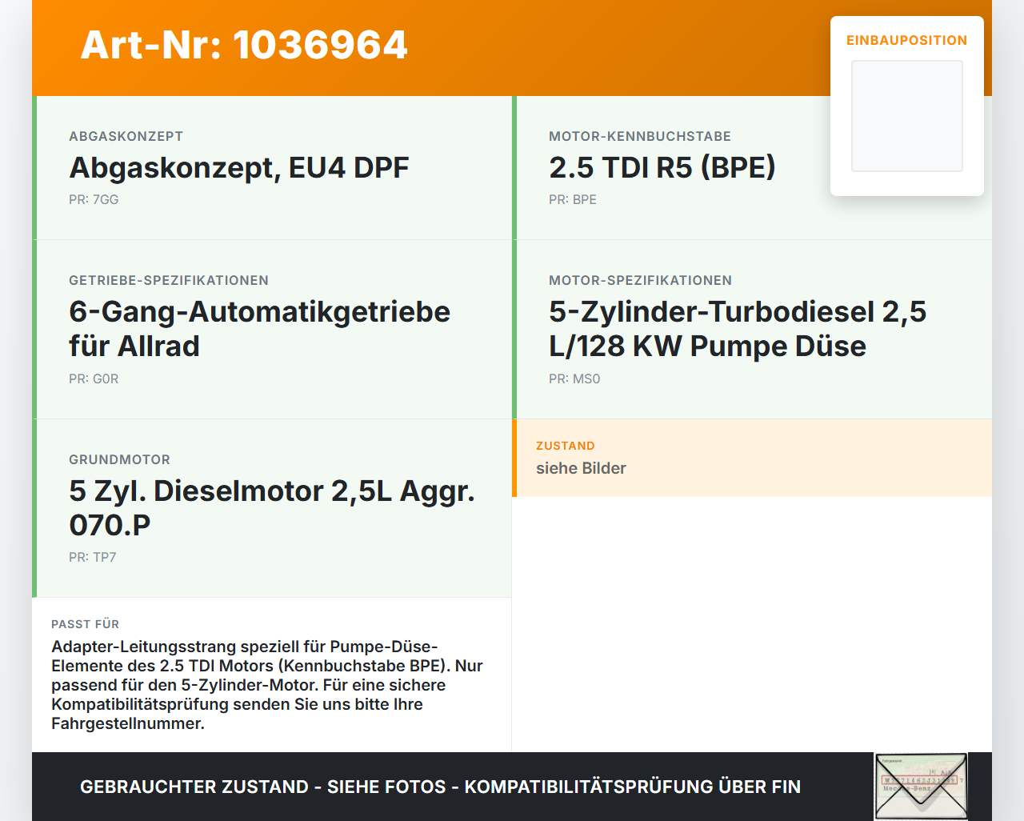Image resolution: width=1024 pixels, height=821 pixels.
Task: Click the PR: 7GG code
Action: (x=94, y=199)
